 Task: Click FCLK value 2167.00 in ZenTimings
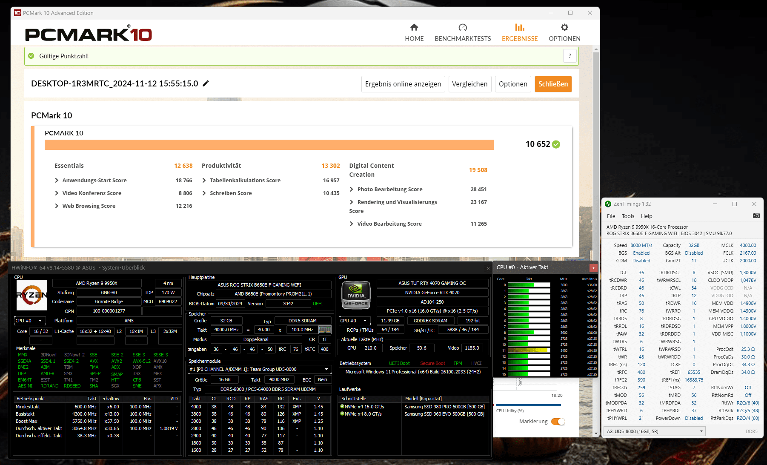pos(748,253)
